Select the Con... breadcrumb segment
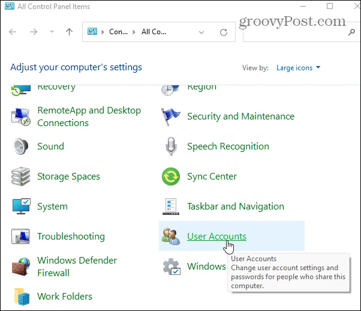 pyautogui.click(x=118, y=32)
